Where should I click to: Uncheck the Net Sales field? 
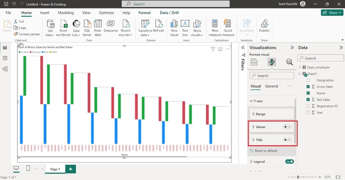[308, 100]
